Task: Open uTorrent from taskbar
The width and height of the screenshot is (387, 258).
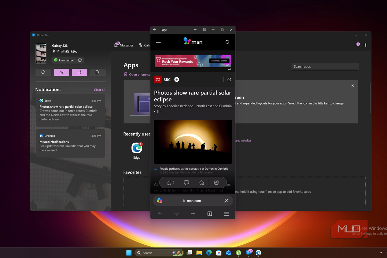Action: pos(238,253)
